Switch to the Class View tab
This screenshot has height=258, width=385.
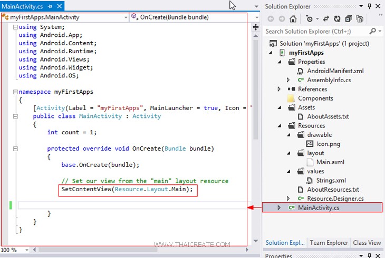(367, 243)
